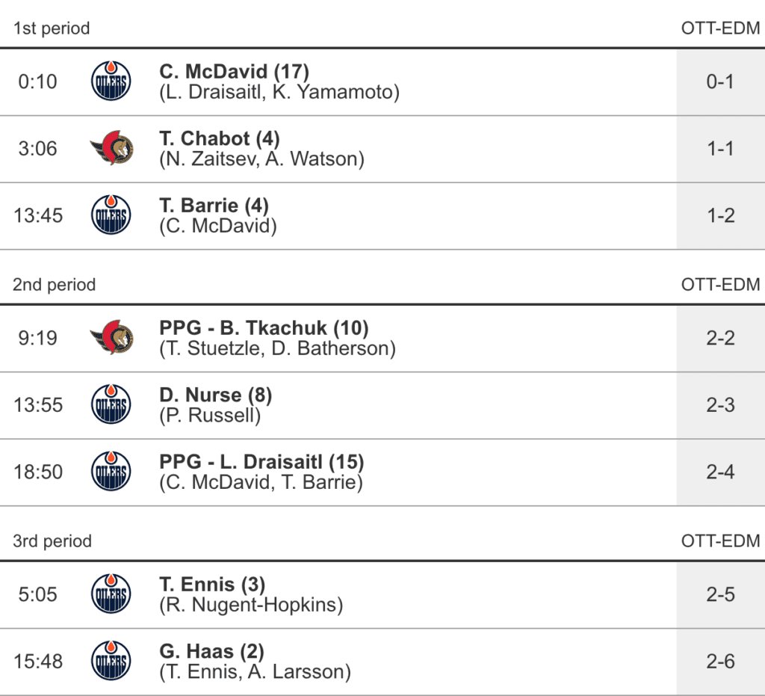The image size is (765, 696).
Task: Open C. McDavid (17) scorer name
Action: (234, 72)
